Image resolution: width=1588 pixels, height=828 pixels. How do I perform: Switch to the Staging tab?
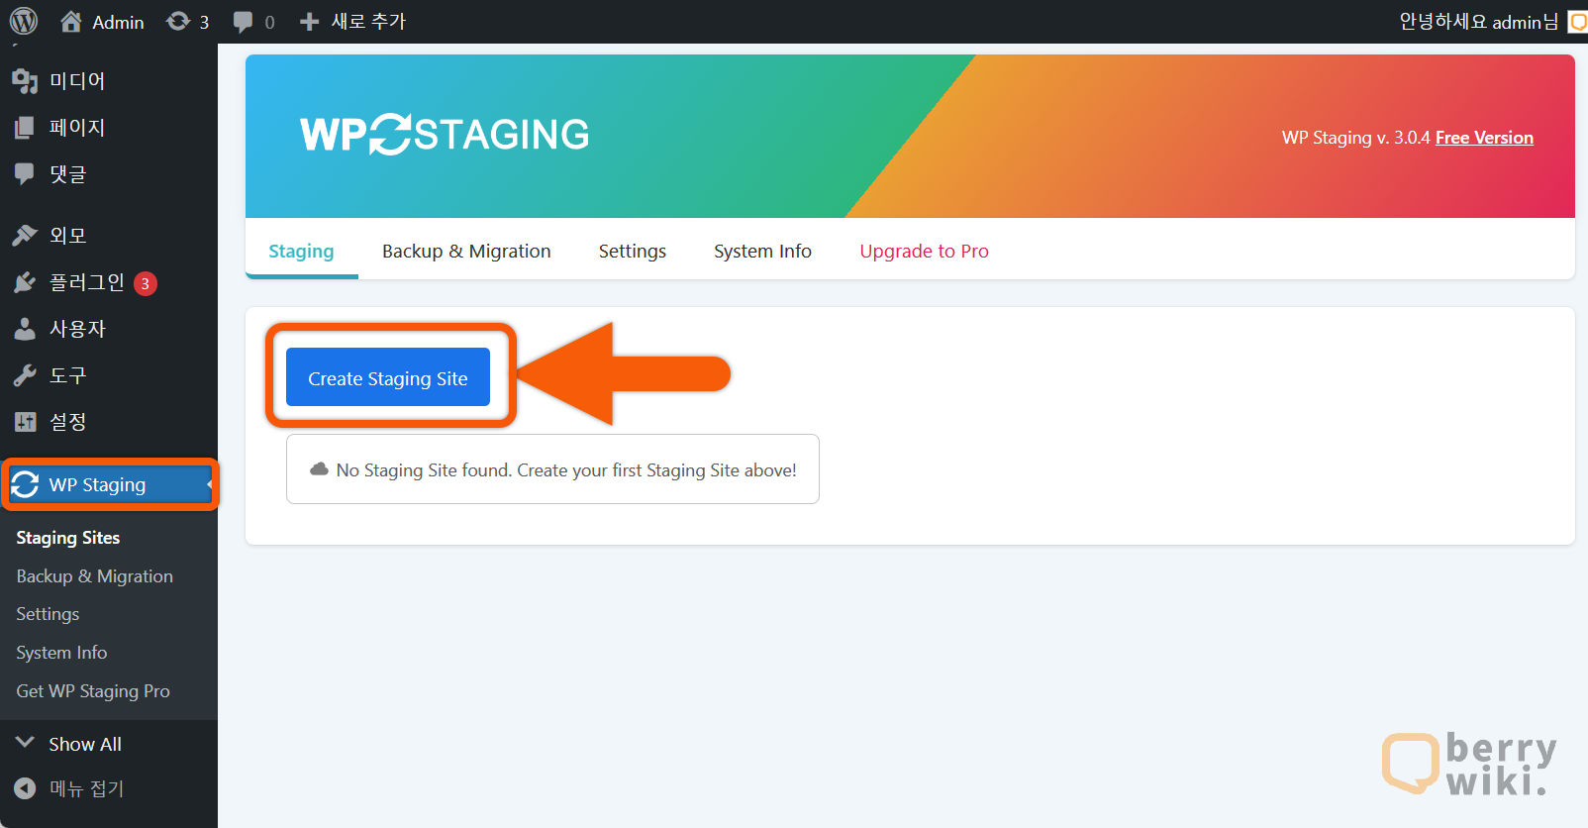[301, 251]
